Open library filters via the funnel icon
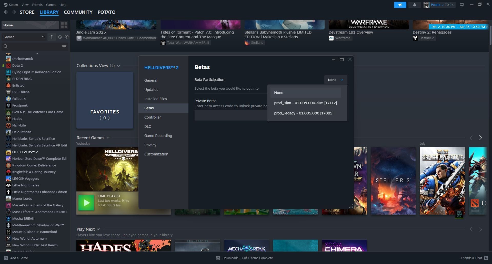Image resolution: width=492 pixels, height=264 pixels. tap(64, 47)
